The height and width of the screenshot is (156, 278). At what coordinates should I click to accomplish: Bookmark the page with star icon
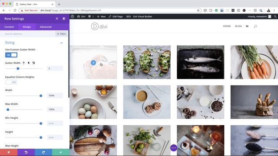[x=198, y=10]
